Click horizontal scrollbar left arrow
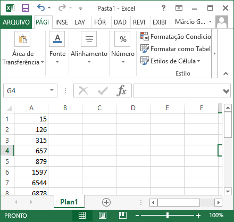This screenshot has height=222, width=234. 153,202
